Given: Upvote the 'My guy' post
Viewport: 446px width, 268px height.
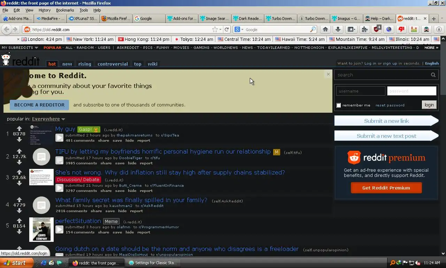Looking at the screenshot, I should 19,128.
